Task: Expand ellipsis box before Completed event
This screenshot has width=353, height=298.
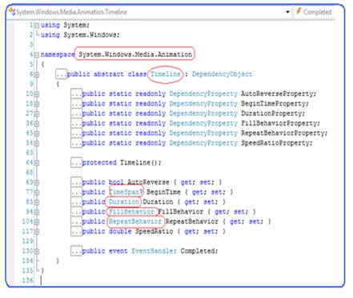Action: click(x=76, y=251)
